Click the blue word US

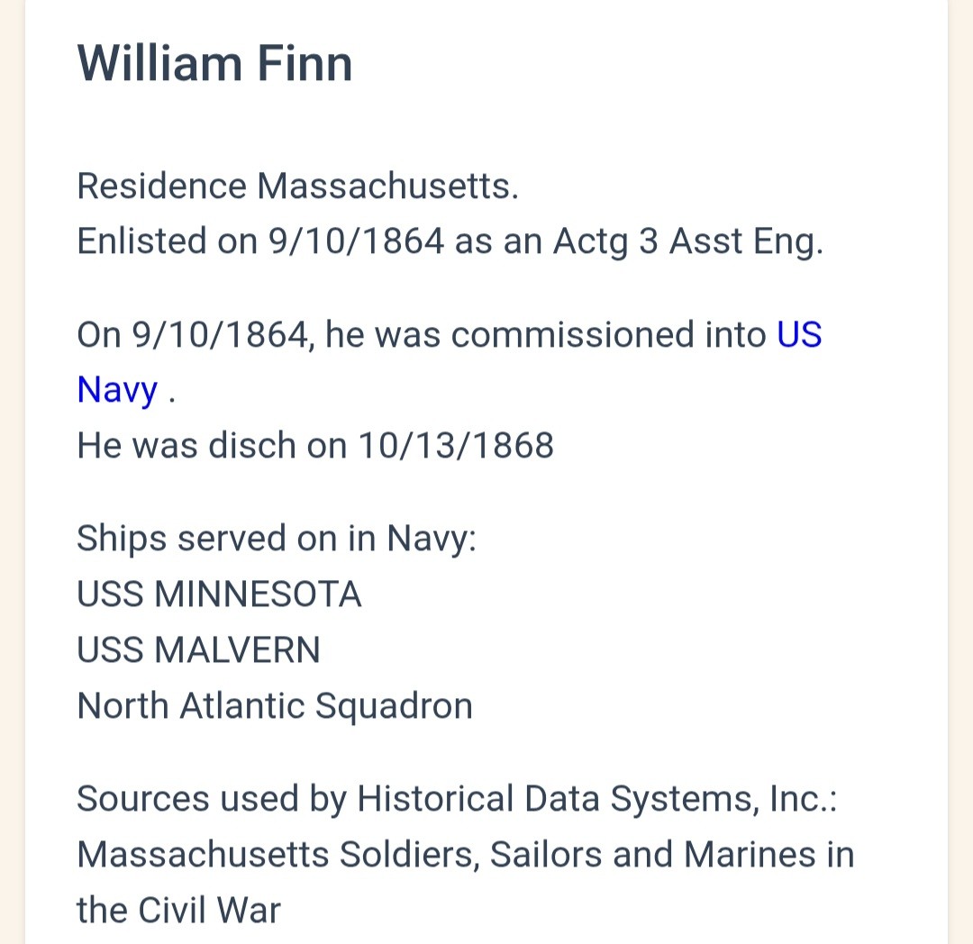(x=799, y=335)
